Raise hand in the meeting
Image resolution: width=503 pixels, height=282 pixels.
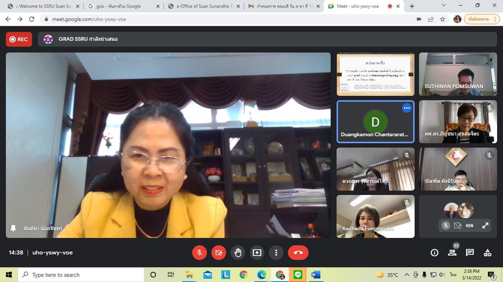click(x=238, y=253)
